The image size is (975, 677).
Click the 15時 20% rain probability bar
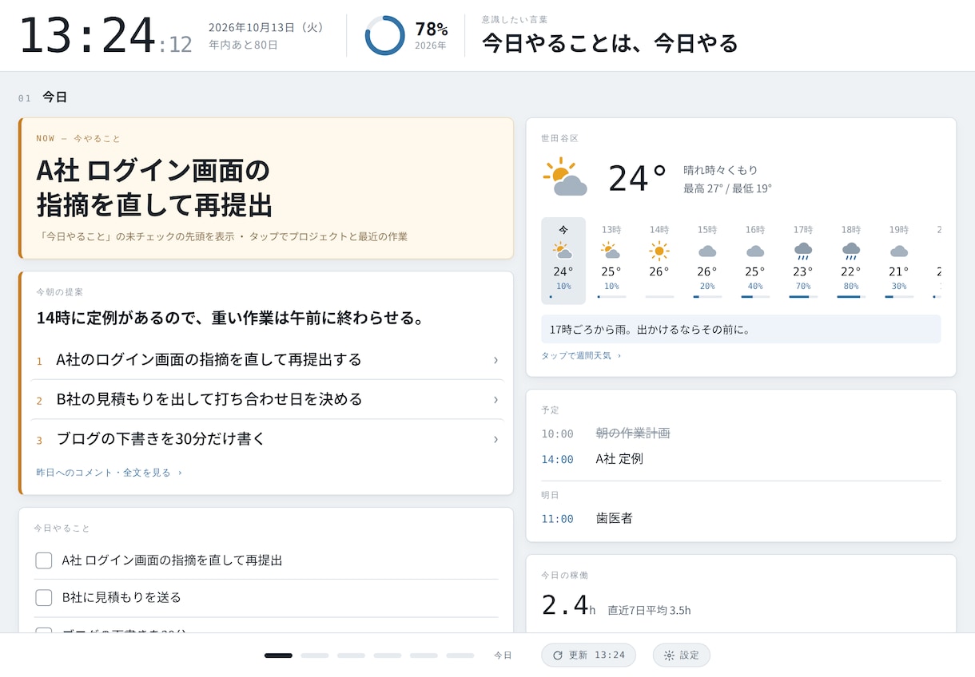[707, 297]
